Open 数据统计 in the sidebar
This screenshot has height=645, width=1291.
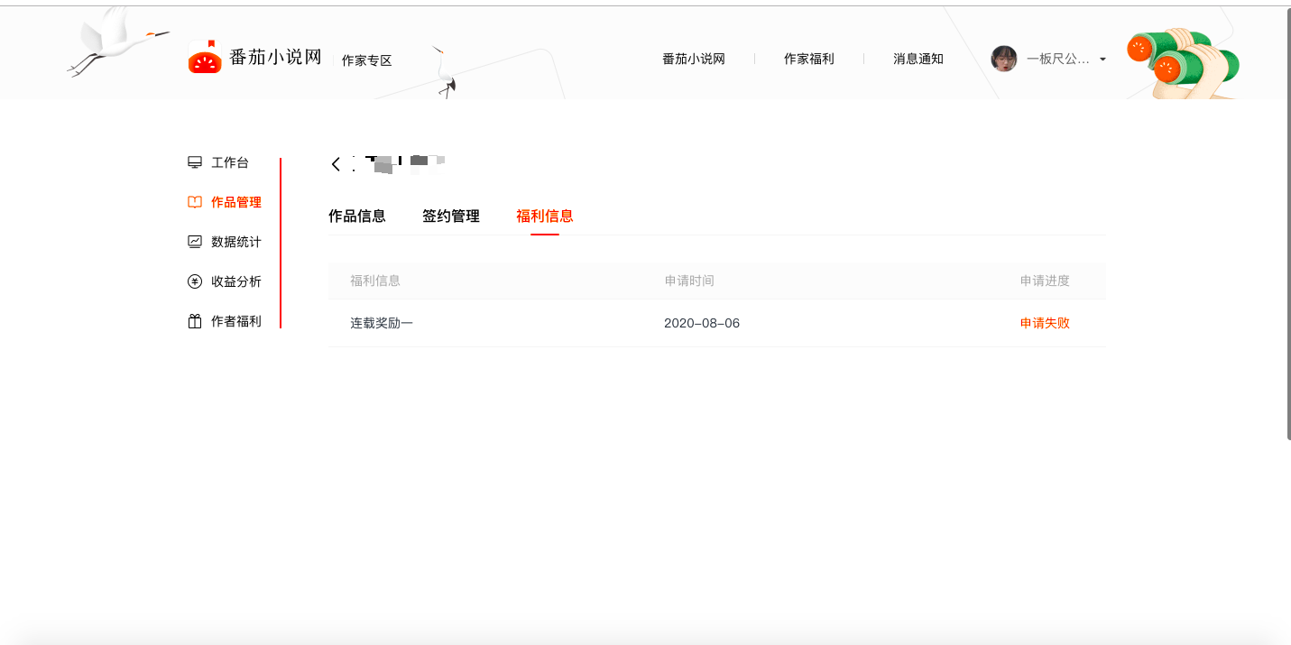coord(236,242)
